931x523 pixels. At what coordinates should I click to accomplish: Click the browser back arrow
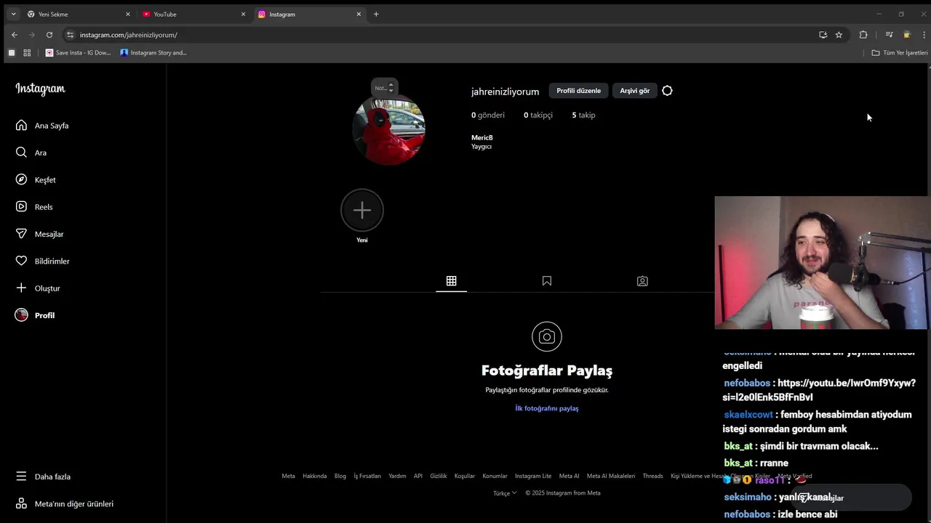[15, 35]
